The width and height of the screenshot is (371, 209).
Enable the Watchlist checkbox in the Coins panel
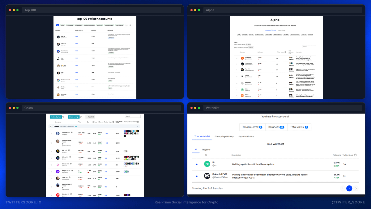coord(87,117)
